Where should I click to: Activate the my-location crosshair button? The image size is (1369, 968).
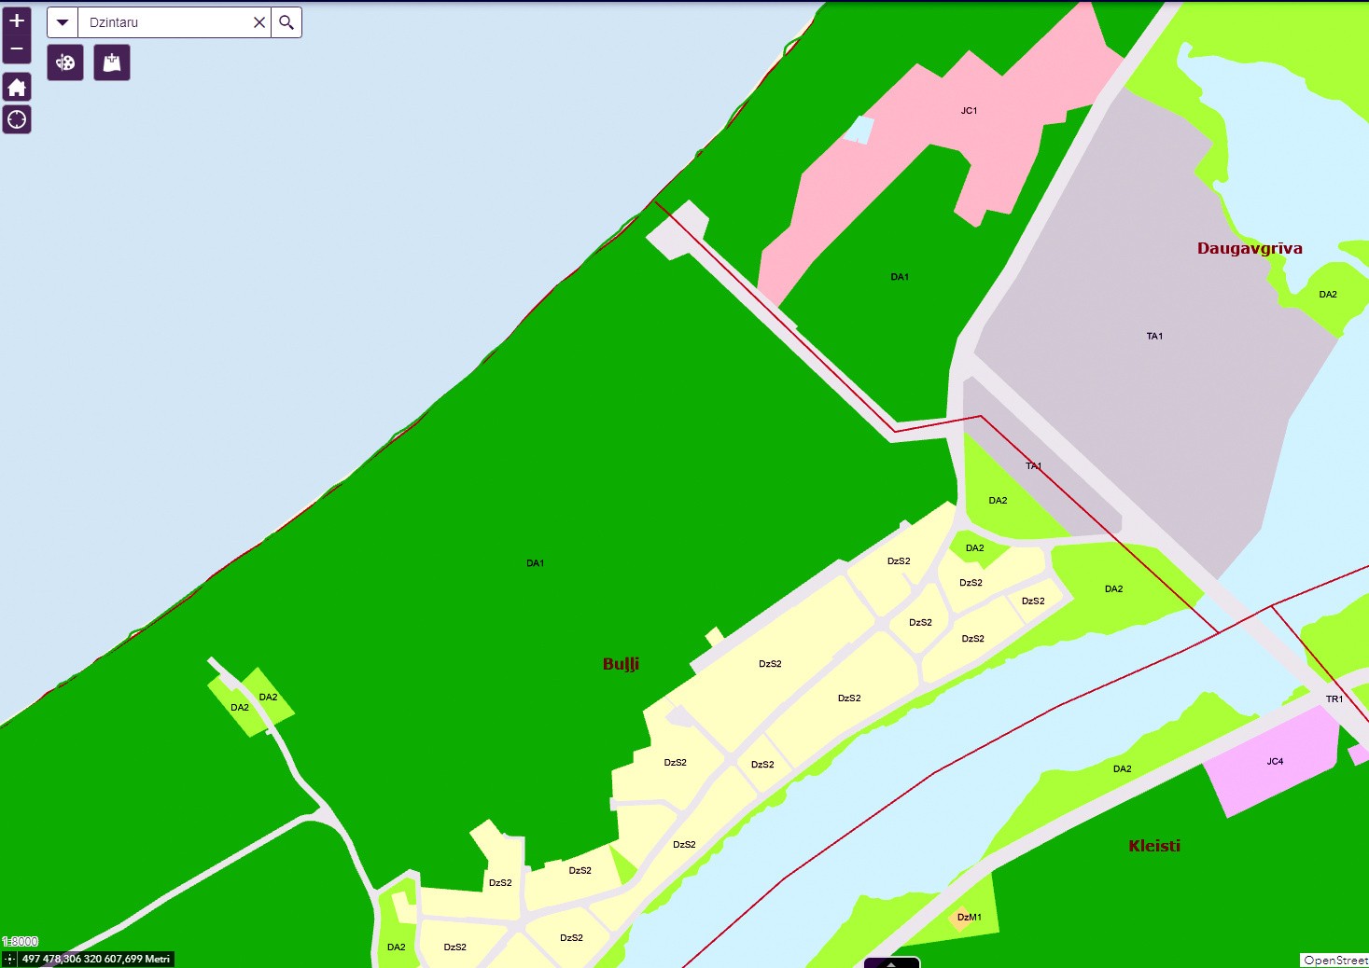pyautogui.click(x=17, y=119)
